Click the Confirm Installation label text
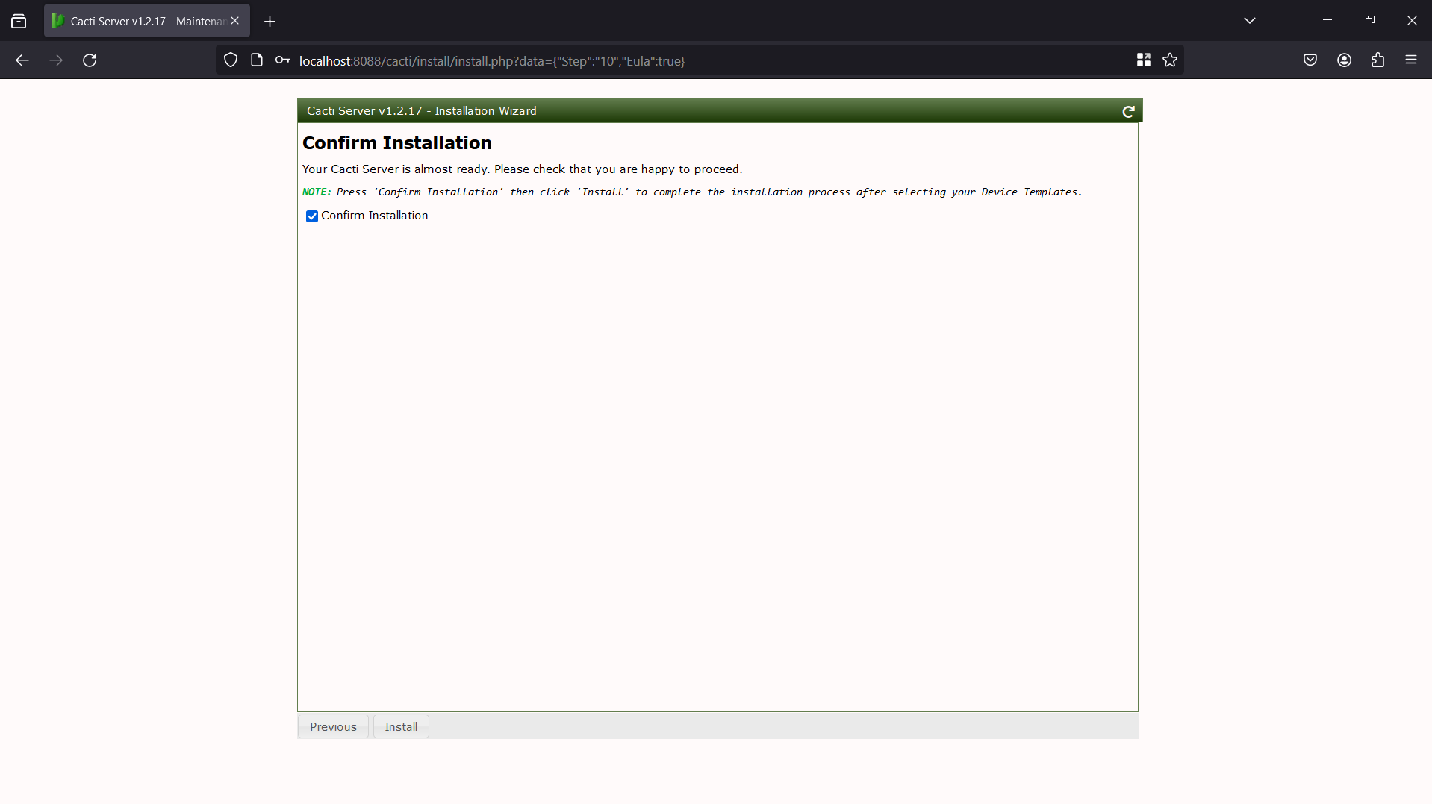 [375, 216]
